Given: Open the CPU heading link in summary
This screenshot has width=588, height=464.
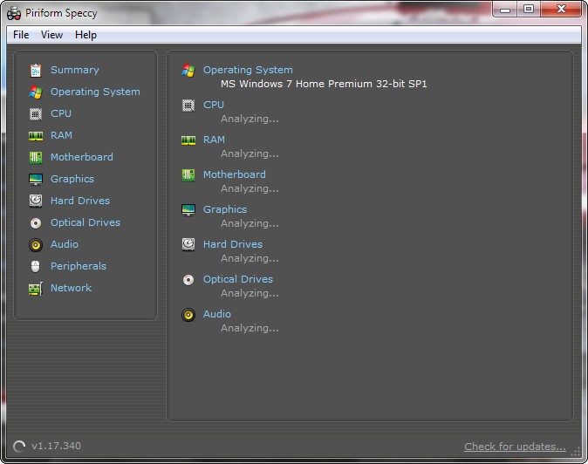Looking at the screenshot, I should tap(214, 105).
